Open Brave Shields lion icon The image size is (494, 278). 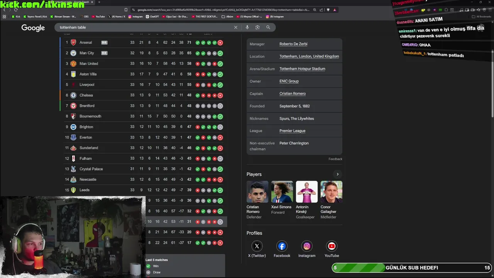[x=328, y=10]
